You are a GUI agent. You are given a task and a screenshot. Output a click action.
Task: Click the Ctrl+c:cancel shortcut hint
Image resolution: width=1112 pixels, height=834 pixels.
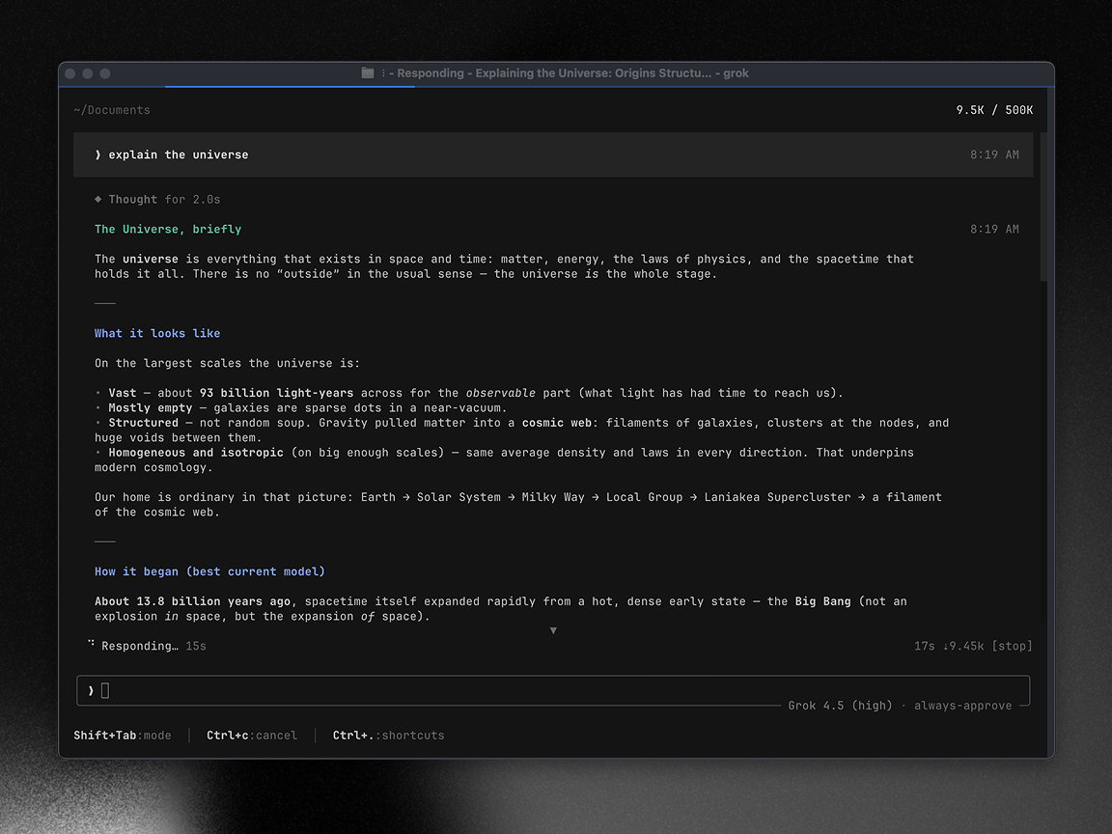(x=252, y=736)
